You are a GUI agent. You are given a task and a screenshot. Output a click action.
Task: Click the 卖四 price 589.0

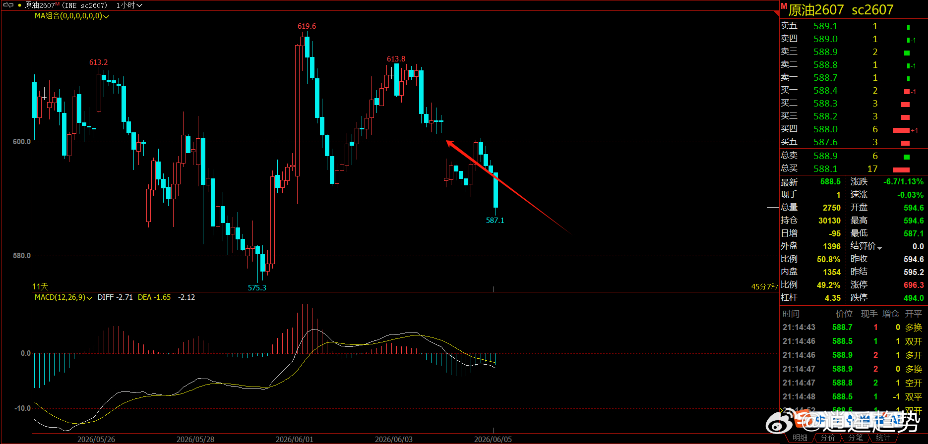pyautogui.click(x=825, y=39)
